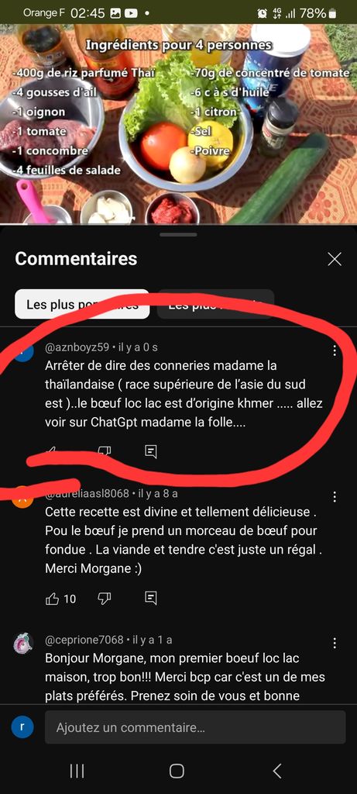The width and height of the screenshot is (357, 794).
Task: Tap the Android back navigation button
Action: (276, 771)
